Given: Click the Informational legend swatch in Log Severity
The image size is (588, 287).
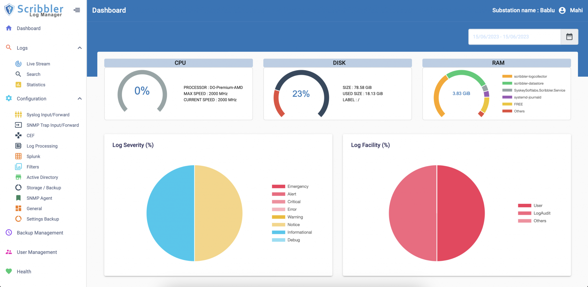Looking at the screenshot, I should 278,232.
